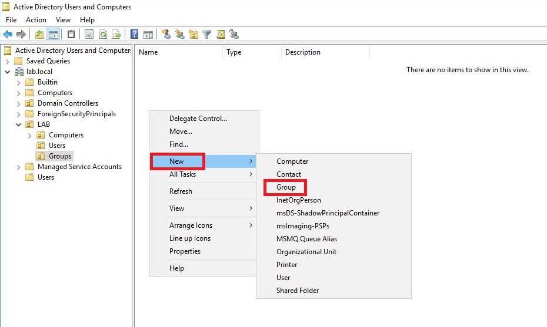This screenshot has width=547, height=327.
Task: Open the Help menu in menu bar
Action: [87, 20]
